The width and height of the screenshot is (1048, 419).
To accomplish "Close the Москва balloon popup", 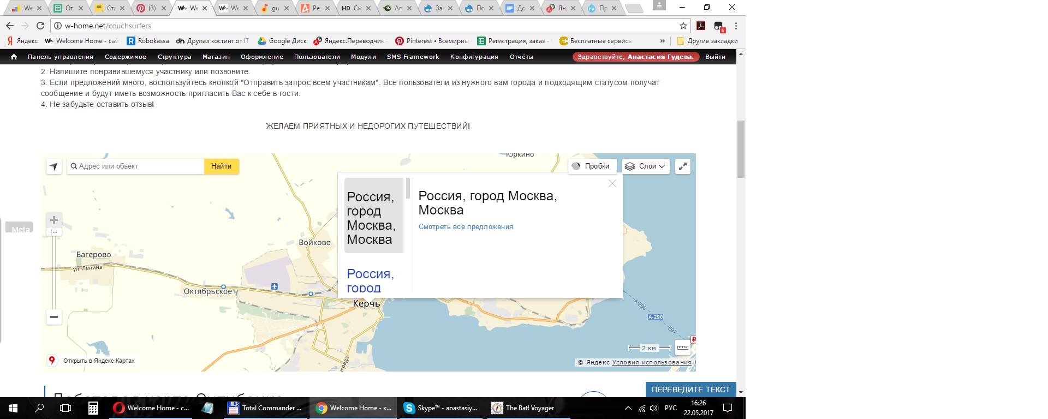I will [x=612, y=183].
